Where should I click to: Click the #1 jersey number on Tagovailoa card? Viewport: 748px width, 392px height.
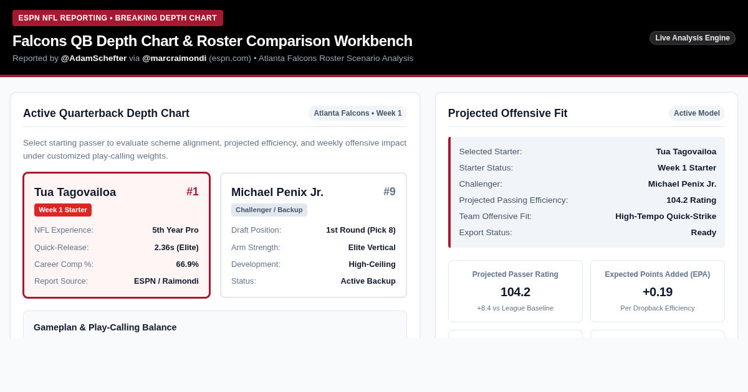point(193,192)
